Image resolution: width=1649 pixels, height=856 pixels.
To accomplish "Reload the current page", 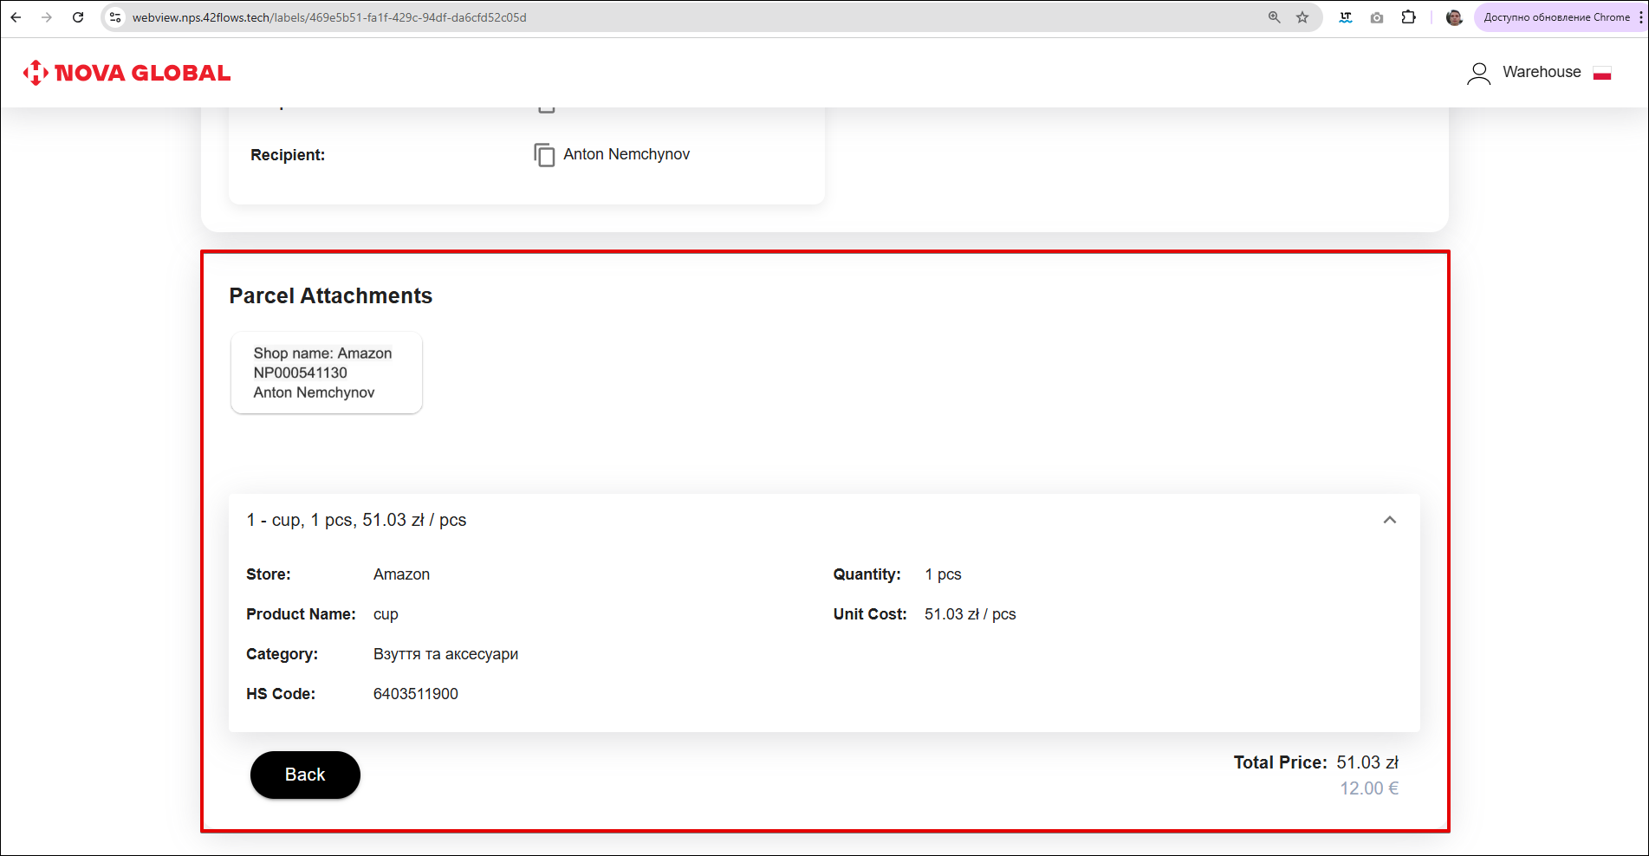I will 78,17.
